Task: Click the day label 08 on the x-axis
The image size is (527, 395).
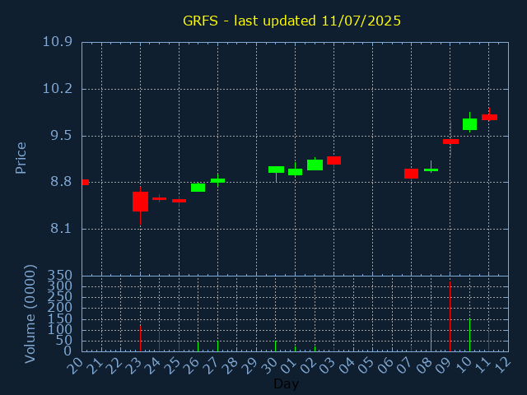Action: point(423,365)
